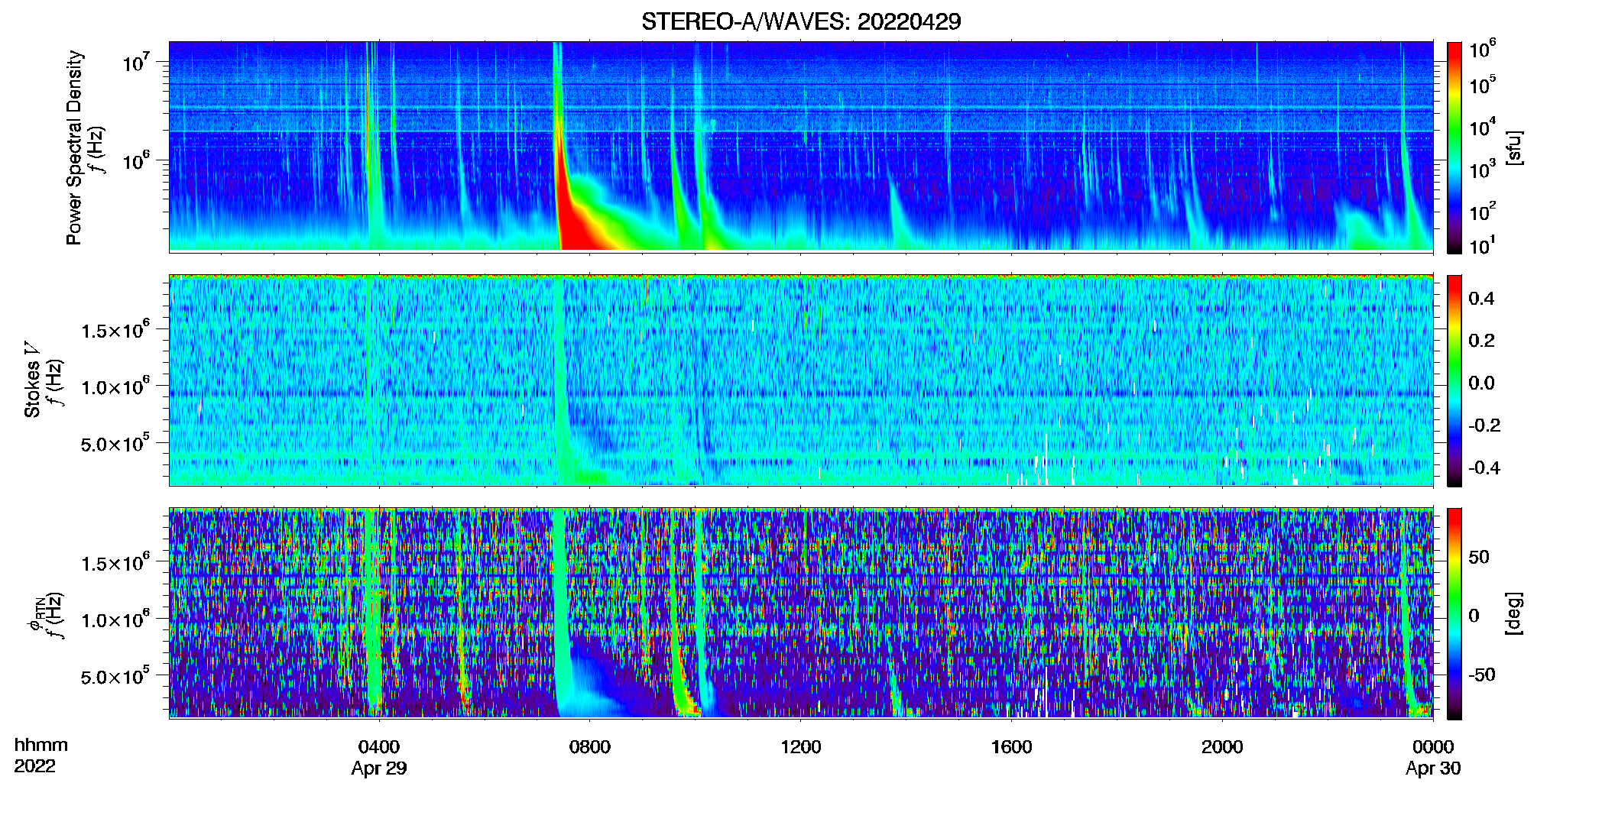The width and height of the screenshot is (1602, 825).
Task: Click the Apr 30 date label
Action: pos(1433,768)
